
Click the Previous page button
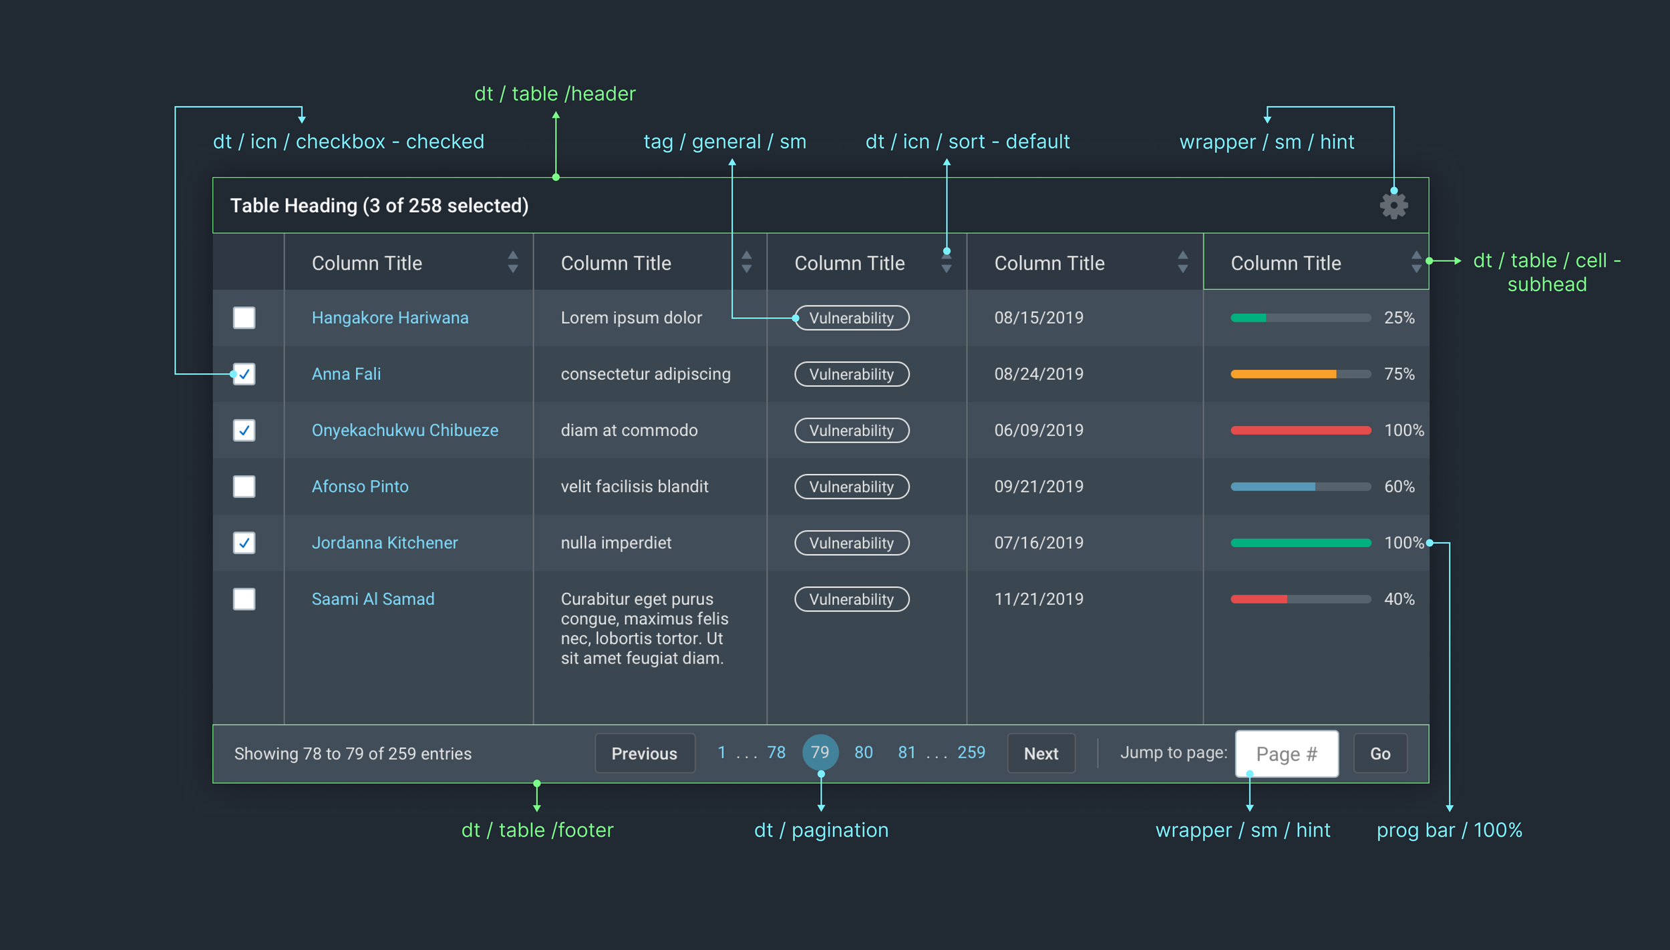point(644,753)
